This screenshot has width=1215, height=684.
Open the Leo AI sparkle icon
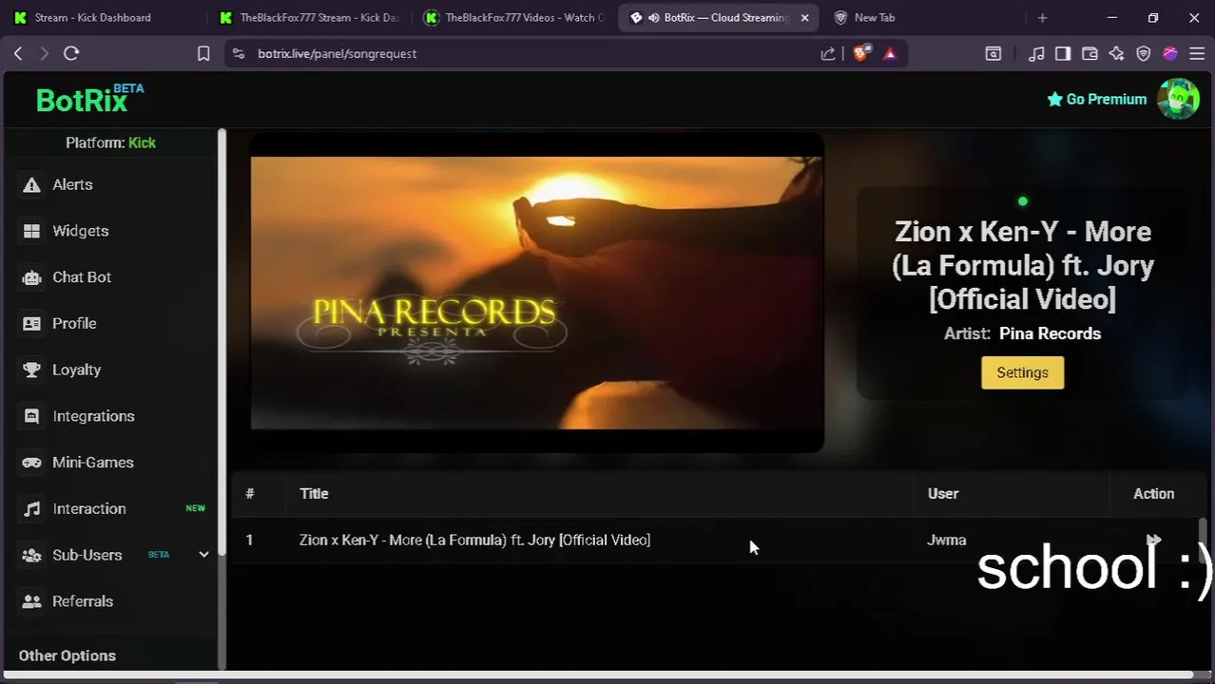[x=1116, y=53]
